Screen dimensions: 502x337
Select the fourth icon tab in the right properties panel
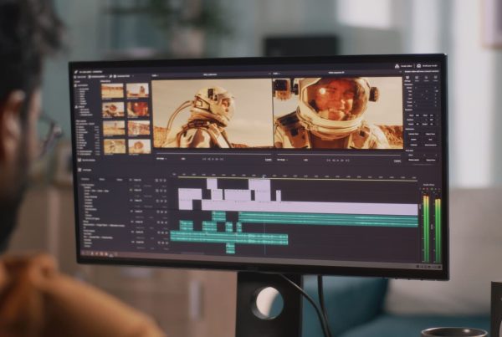coord(435,78)
